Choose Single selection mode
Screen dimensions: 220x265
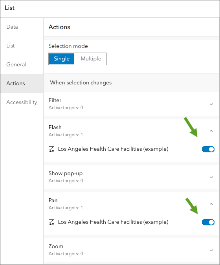(x=62, y=59)
